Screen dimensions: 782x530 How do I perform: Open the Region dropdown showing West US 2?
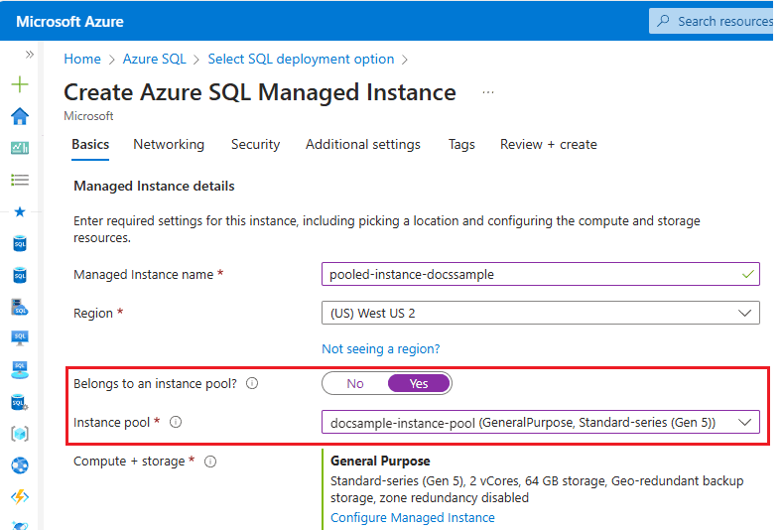541,314
